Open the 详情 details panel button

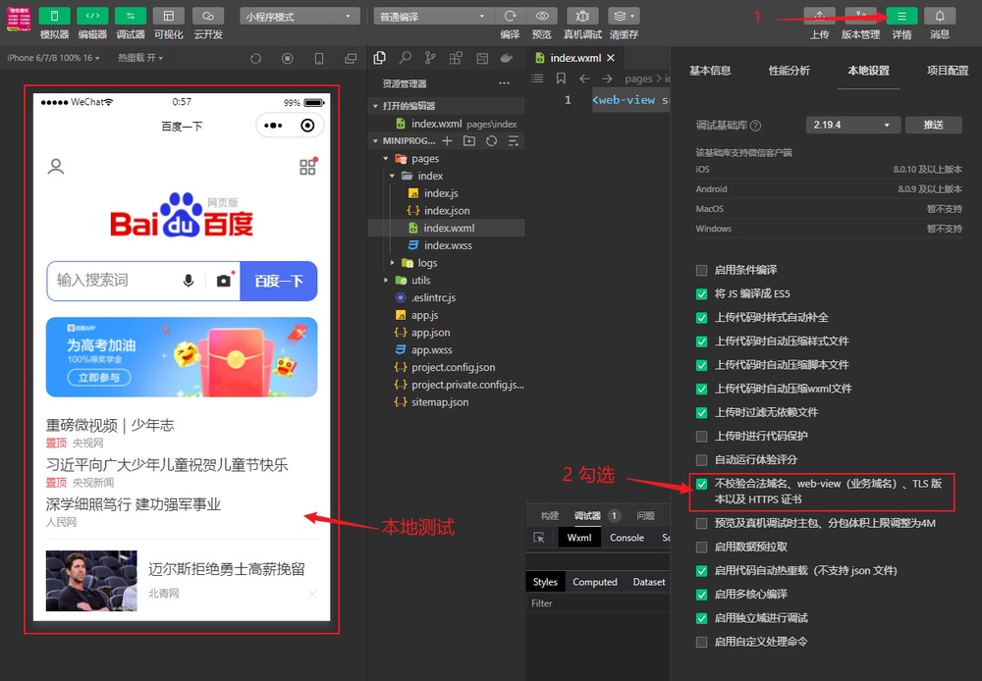[x=901, y=16]
